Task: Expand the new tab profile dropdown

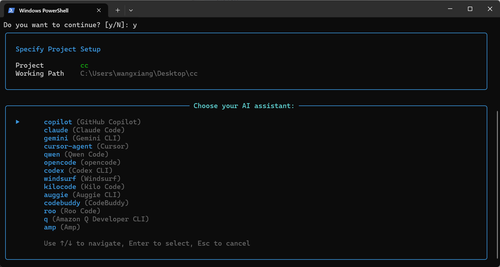Action: click(131, 10)
